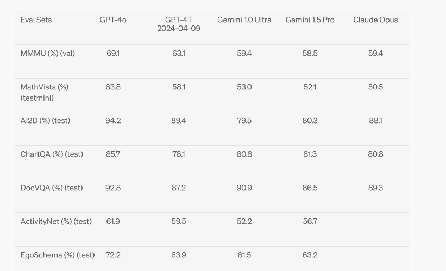
Task: Click the Gemini 1.5 Pro header
Action: (x=310, y=20)
